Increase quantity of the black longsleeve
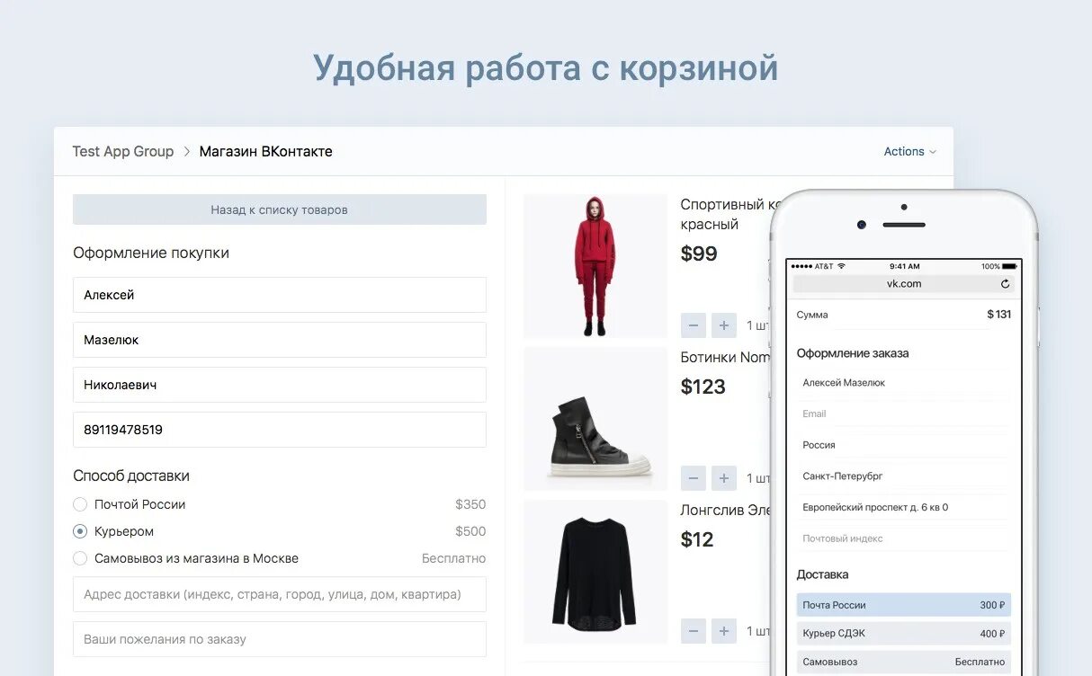 tap(724, 631)
